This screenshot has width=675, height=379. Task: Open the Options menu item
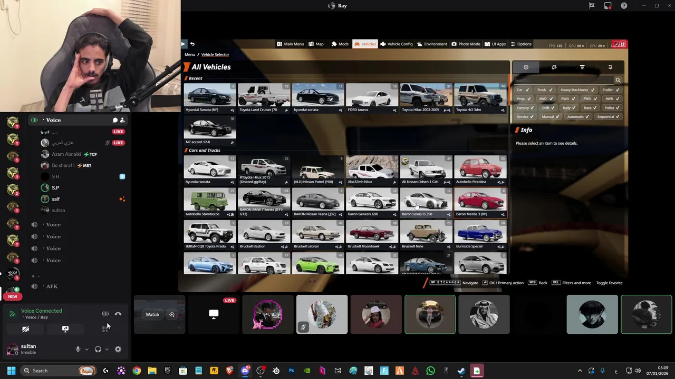tap(521, 44)
